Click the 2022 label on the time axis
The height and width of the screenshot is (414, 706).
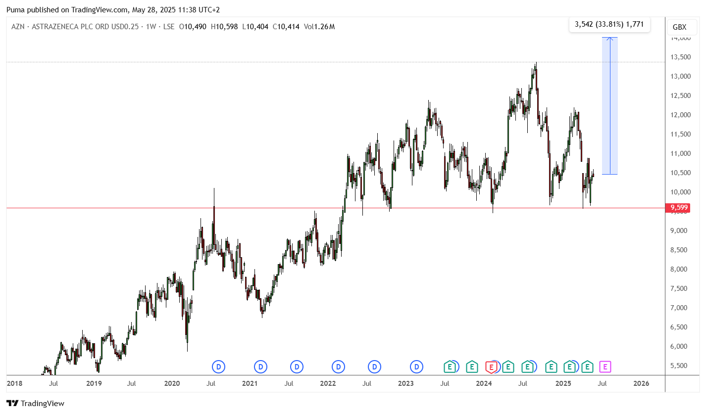pos(328,383)
